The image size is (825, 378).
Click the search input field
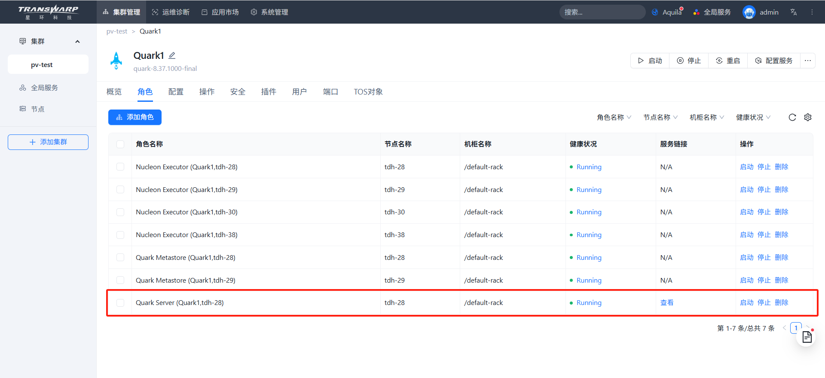(x=602, y=12)
